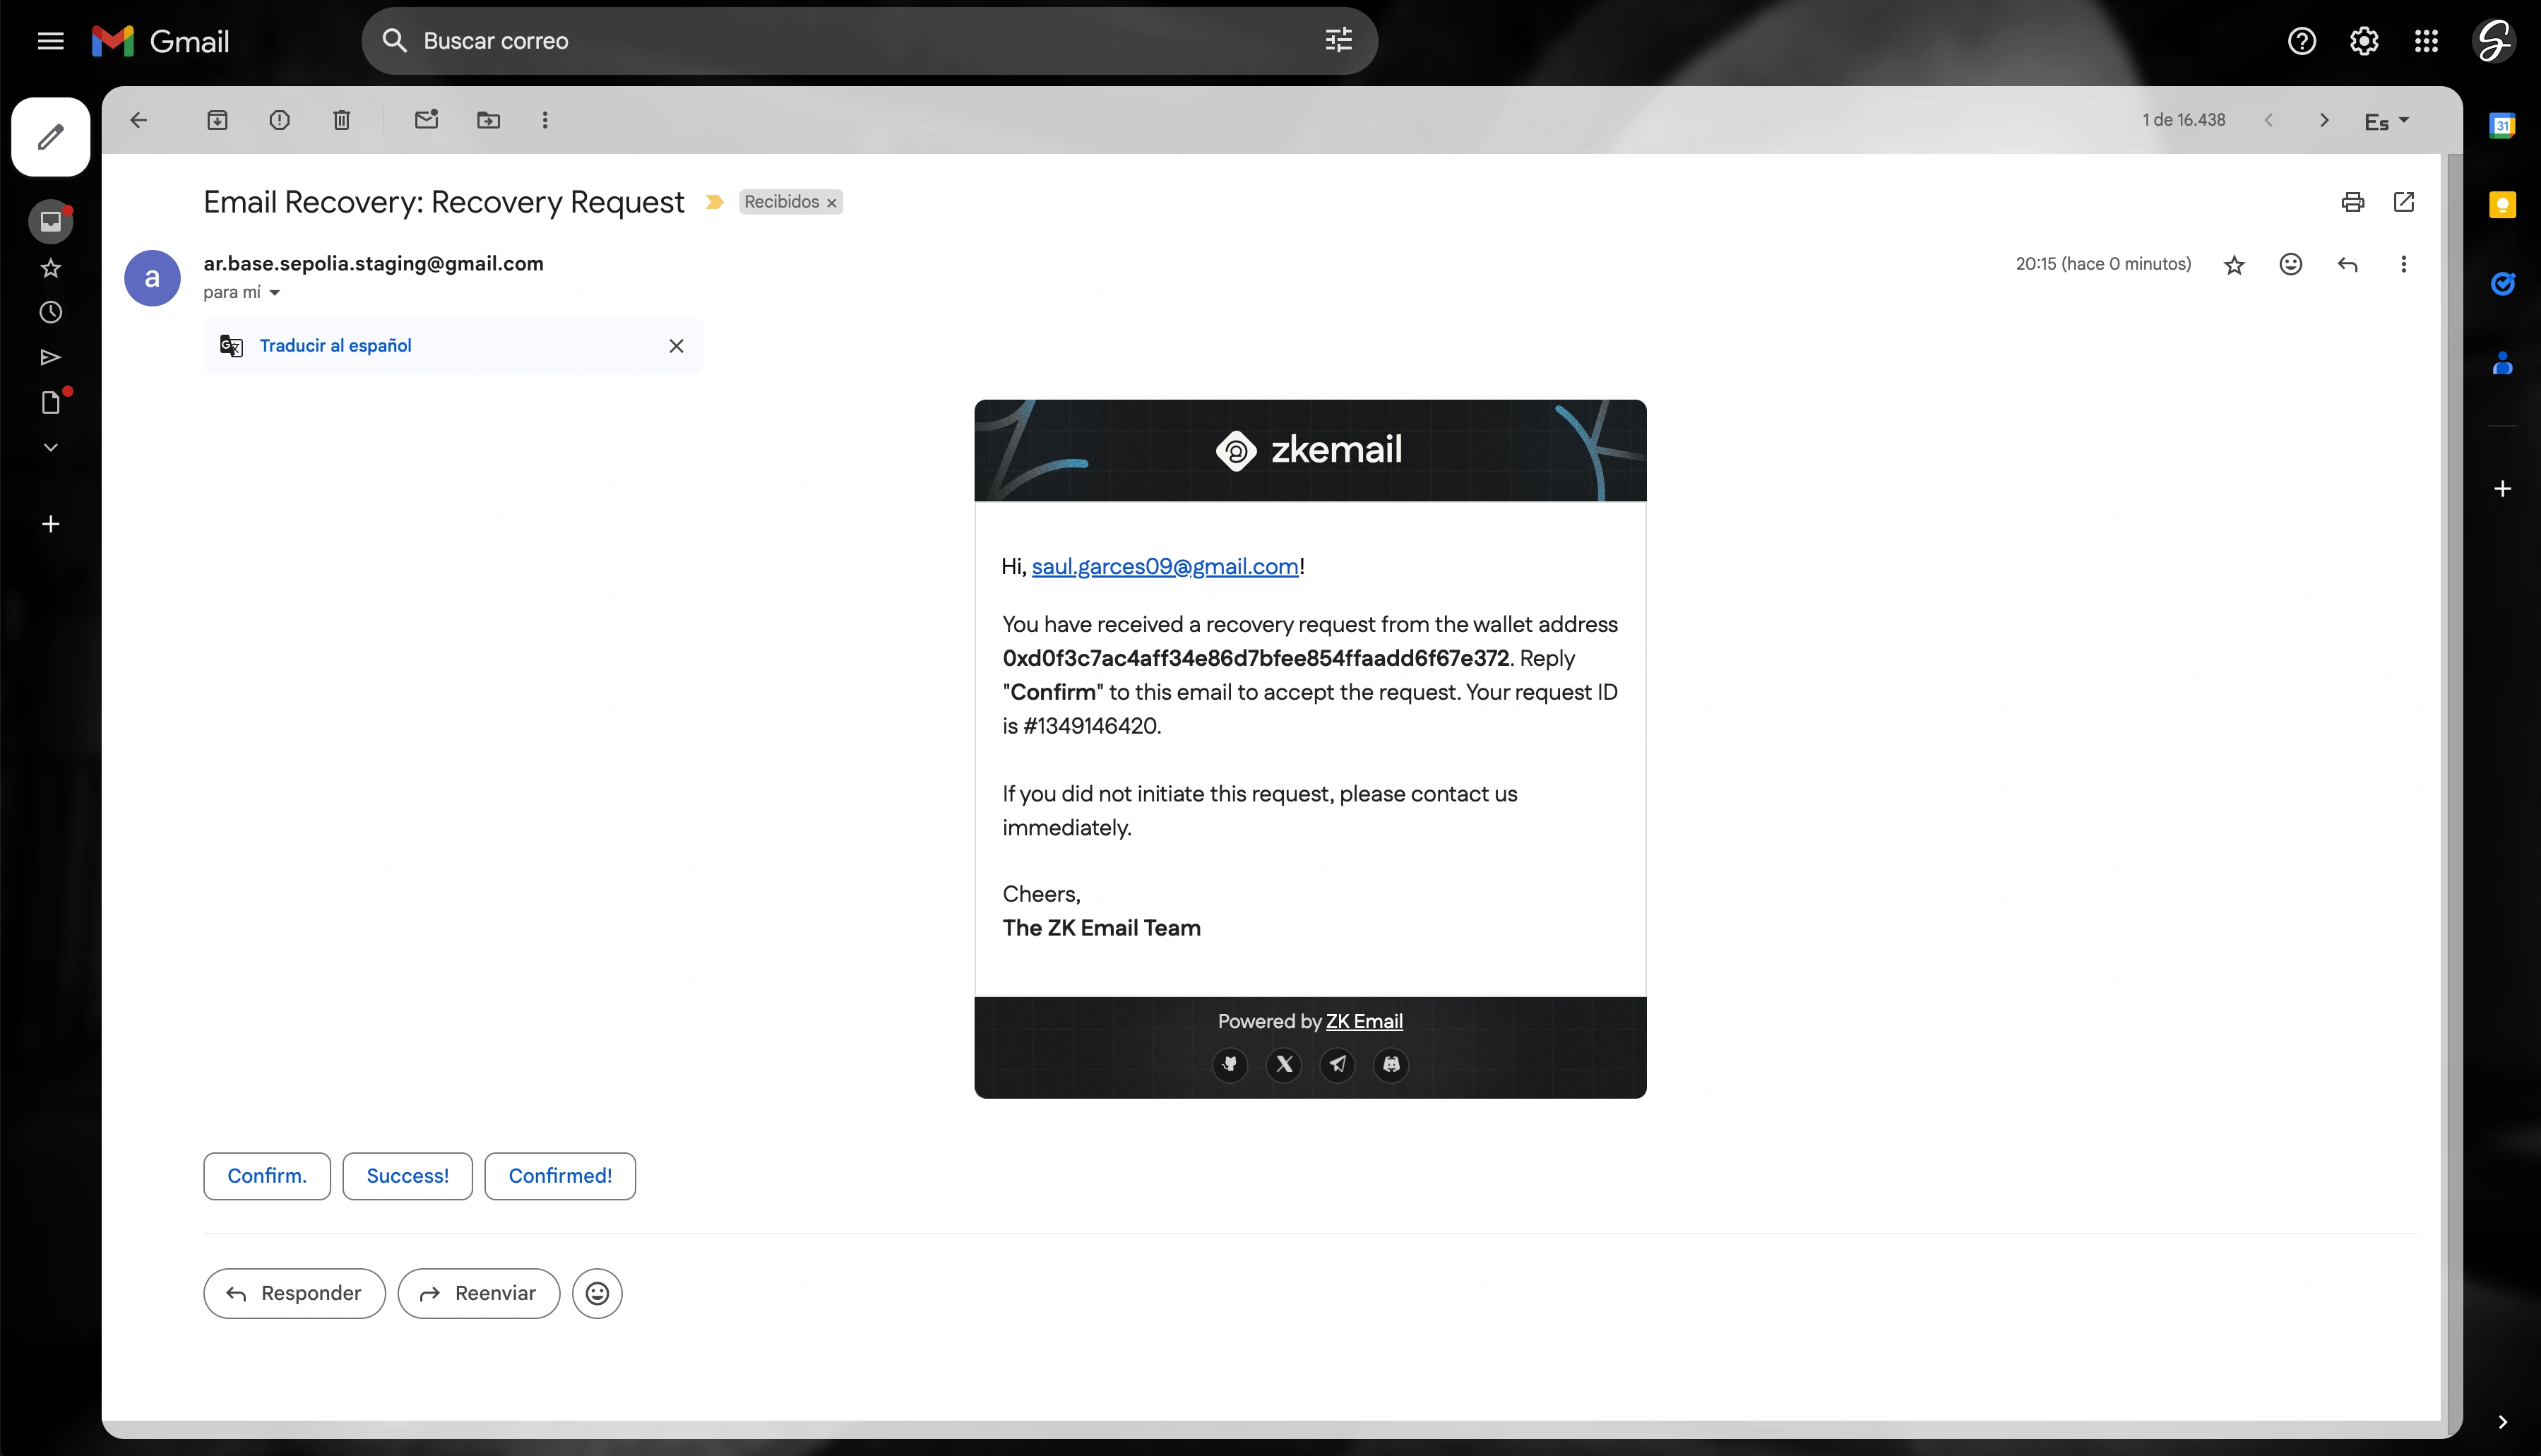Click 'Traducir al español' link
The height and width of the screenshot is (1456, 2541).
coord(335,346)
